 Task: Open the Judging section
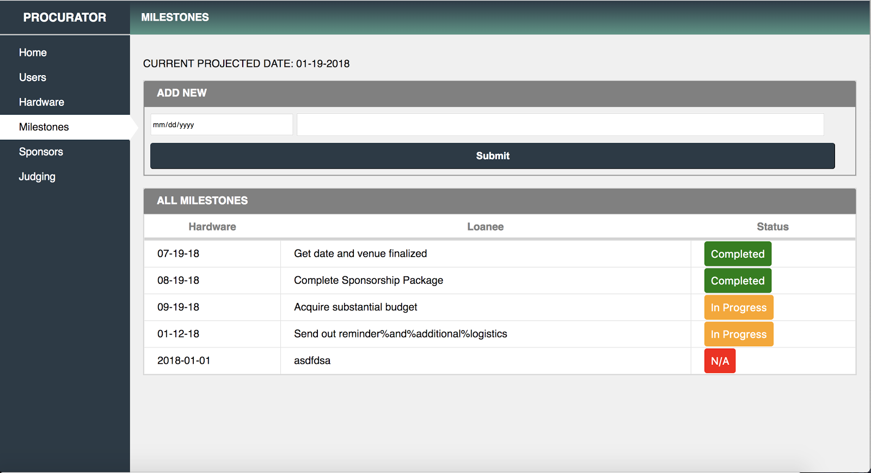click(37, 177)
